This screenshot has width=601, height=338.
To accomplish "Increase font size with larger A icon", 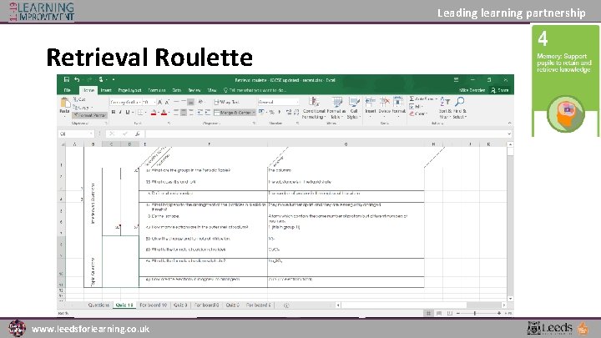I will point(160,103).
